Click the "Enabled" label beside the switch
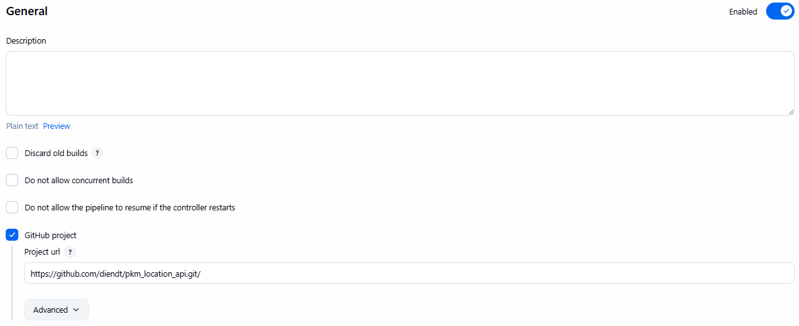 [x=743, y=12]
